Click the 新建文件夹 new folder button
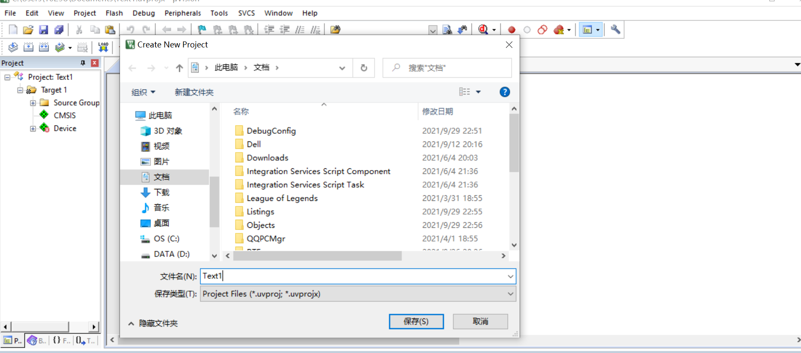The height and width of the screenshot is (353, 801). 194,92
